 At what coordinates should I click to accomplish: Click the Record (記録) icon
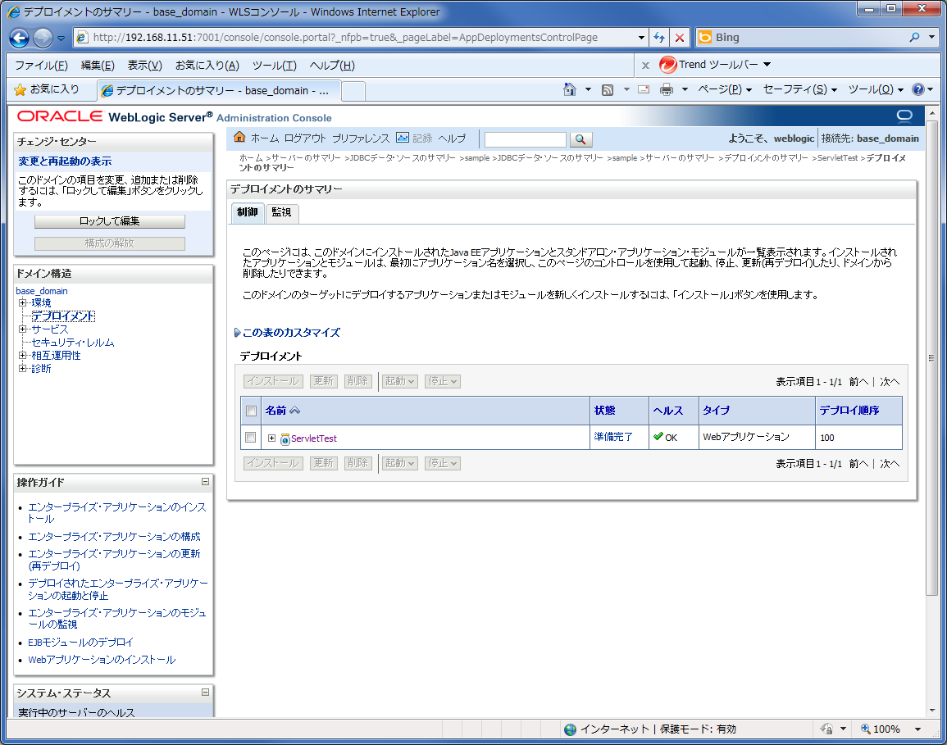coord(403,138)
